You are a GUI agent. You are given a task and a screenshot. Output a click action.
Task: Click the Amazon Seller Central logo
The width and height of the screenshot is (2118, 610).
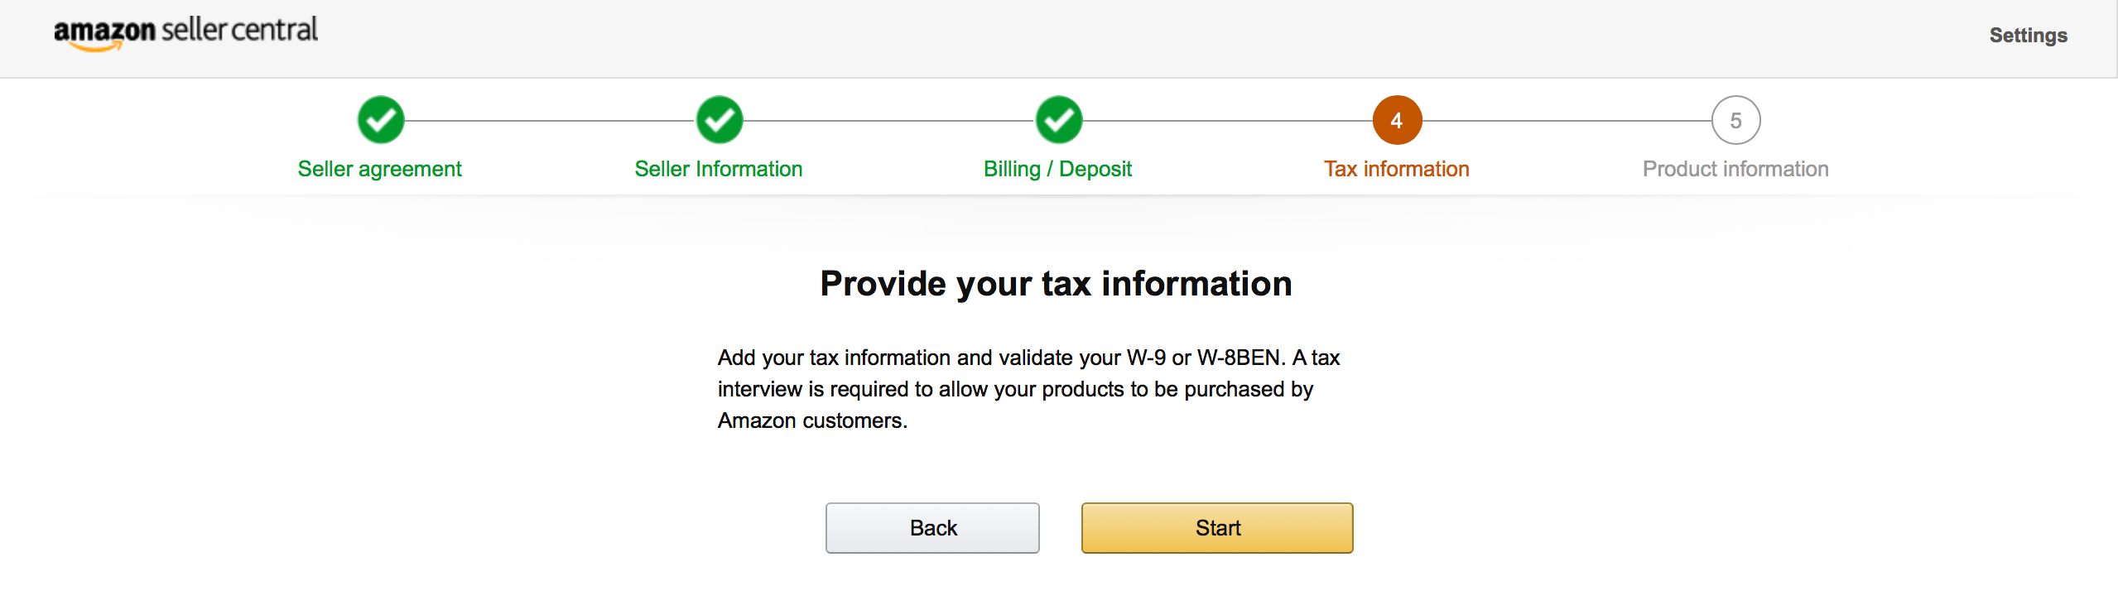pyautogui.click(x=185, y=33)
